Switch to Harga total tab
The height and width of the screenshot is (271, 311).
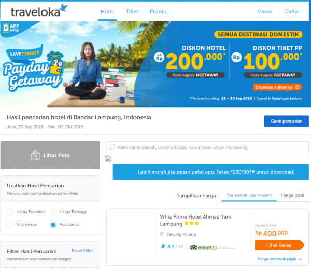(x=292, y=195)
